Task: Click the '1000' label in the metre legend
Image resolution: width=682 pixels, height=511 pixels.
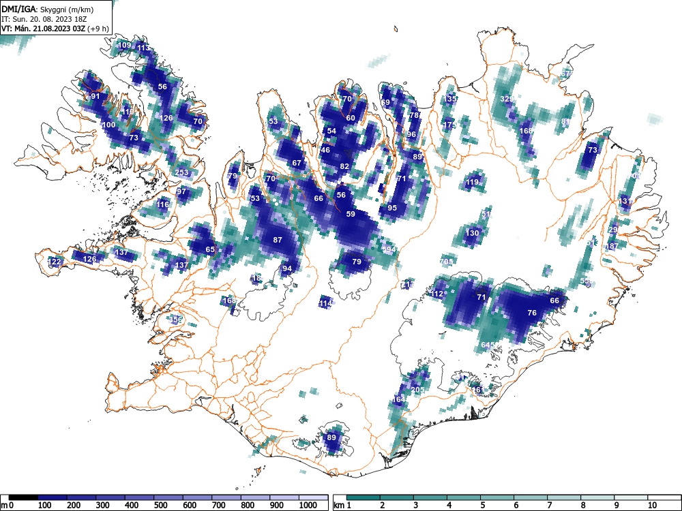Action: [x=308, y=506]
